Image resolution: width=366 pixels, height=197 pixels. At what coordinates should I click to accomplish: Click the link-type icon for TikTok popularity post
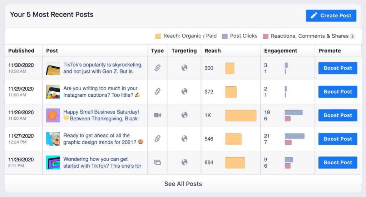pyautogui.click(x=158, y=68)
